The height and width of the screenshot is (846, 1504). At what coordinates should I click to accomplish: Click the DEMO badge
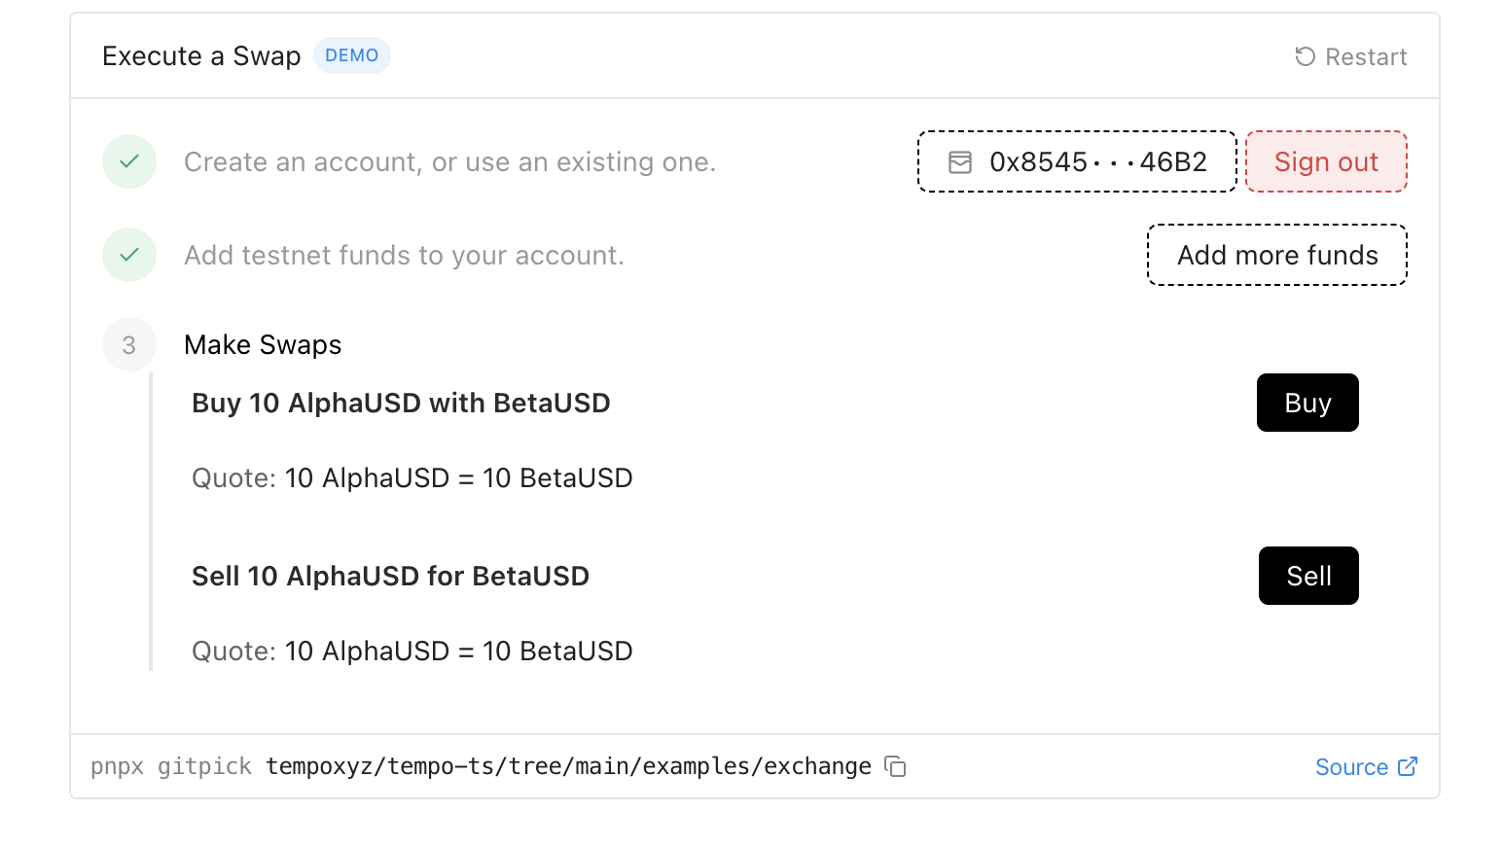pyautogui.click(x=351, y=55)
